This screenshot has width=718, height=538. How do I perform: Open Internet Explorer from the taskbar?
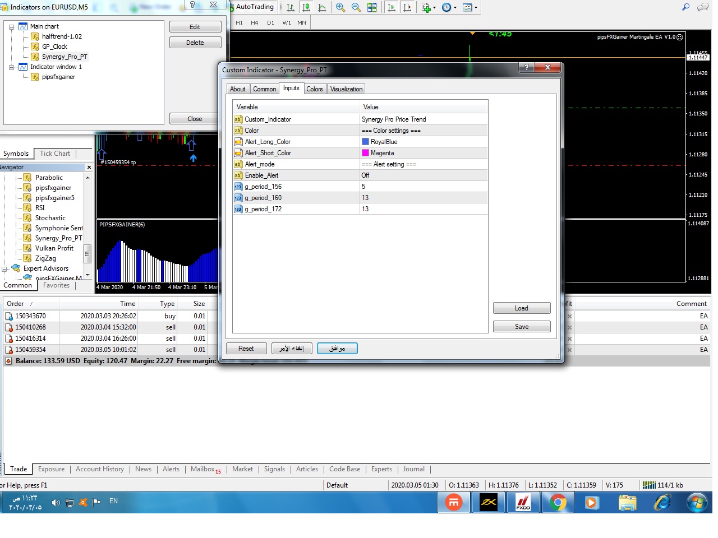click(x=662, y=502)
